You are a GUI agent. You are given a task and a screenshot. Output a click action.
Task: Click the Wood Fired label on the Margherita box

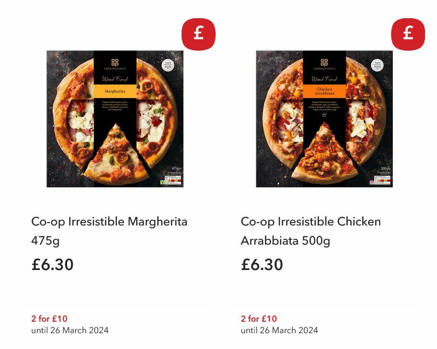(115, 79)
